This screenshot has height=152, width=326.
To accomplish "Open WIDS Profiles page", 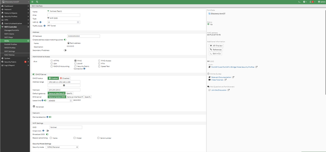I will 10,48.
